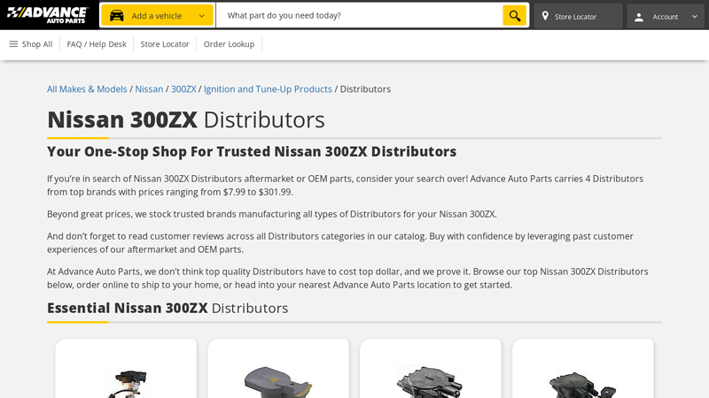Viewport: 709px width, 398px height.
Task: Click the Advance Auto Parts logo
Action: click(x=48, y=15)
